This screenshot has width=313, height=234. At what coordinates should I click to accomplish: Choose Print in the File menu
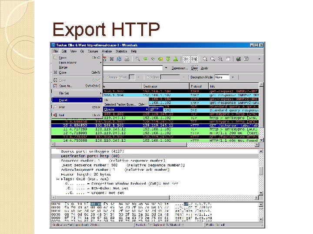(x=77, y=107)
